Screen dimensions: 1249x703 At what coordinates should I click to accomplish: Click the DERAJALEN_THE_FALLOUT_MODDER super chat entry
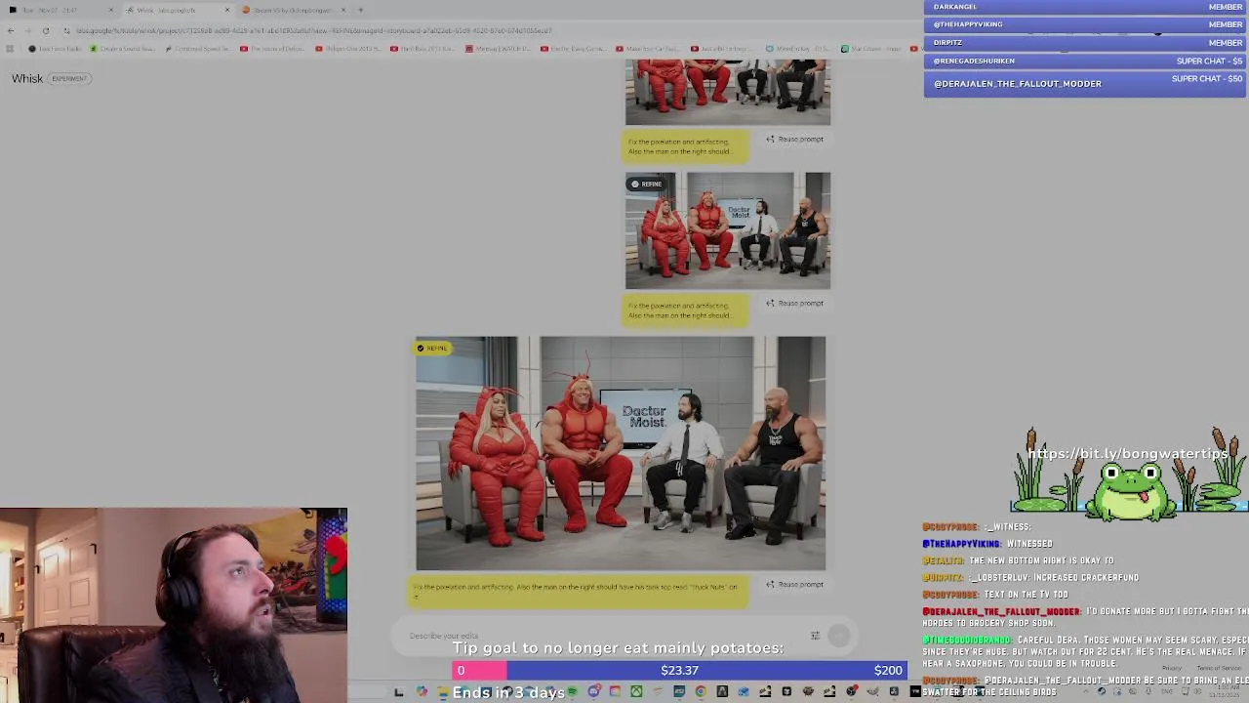click(1084, 83)
